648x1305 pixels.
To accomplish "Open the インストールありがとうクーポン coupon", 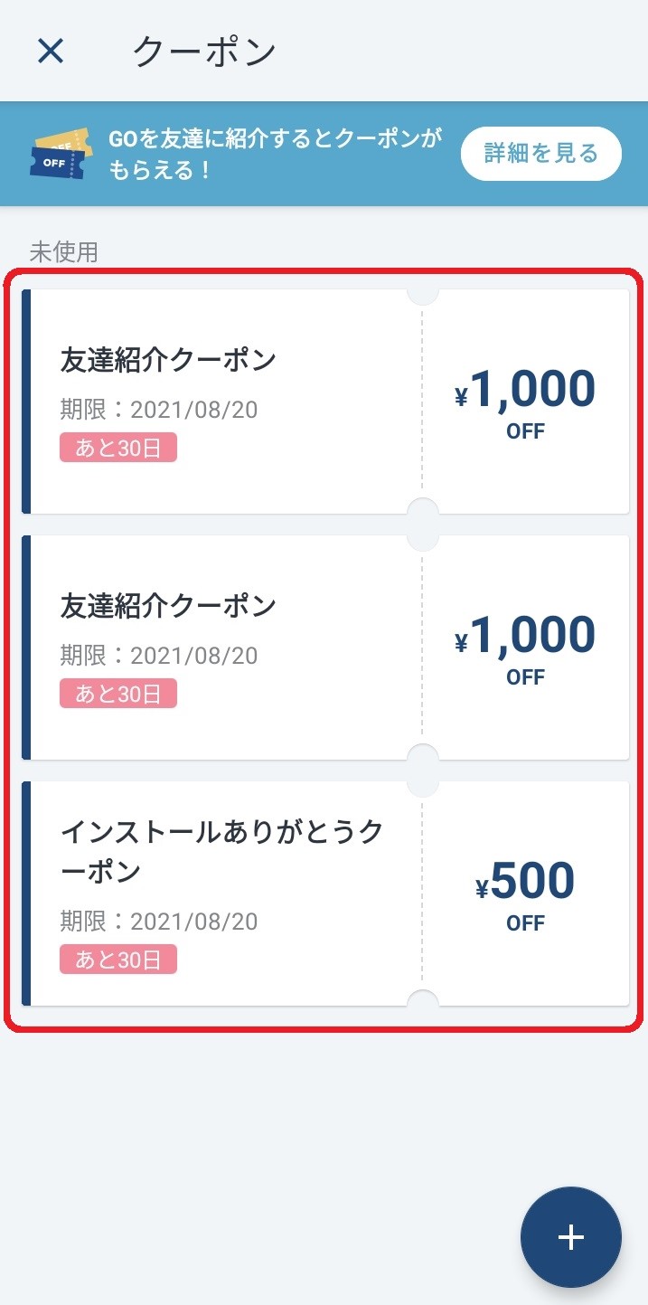I will (221, 851).
